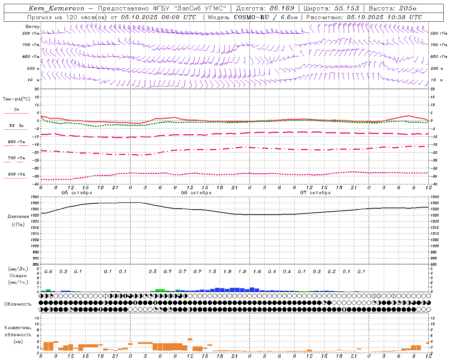This screenshot has width=449, height=359.
Task: Click the 1.6 precipitation value
Action: 257,272
